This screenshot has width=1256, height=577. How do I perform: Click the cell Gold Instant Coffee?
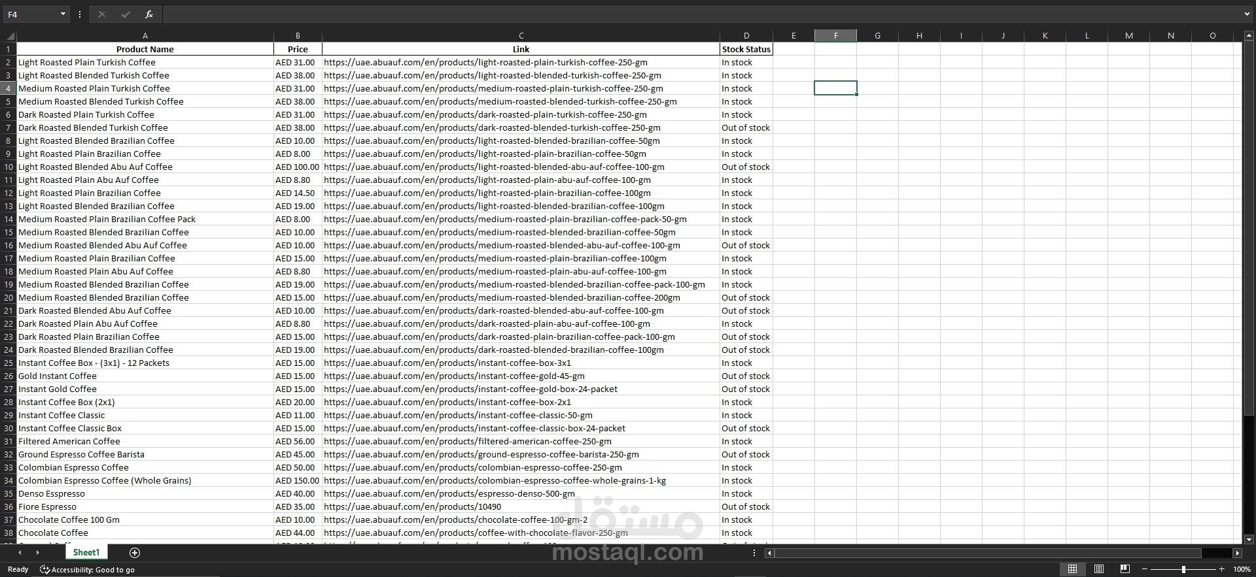click(145, 376)
